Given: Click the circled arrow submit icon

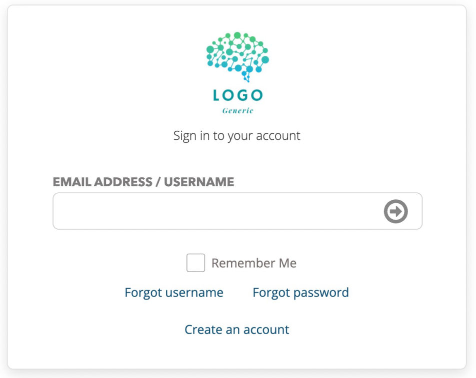Looking at the screenshot, I should tap(395, 211).
